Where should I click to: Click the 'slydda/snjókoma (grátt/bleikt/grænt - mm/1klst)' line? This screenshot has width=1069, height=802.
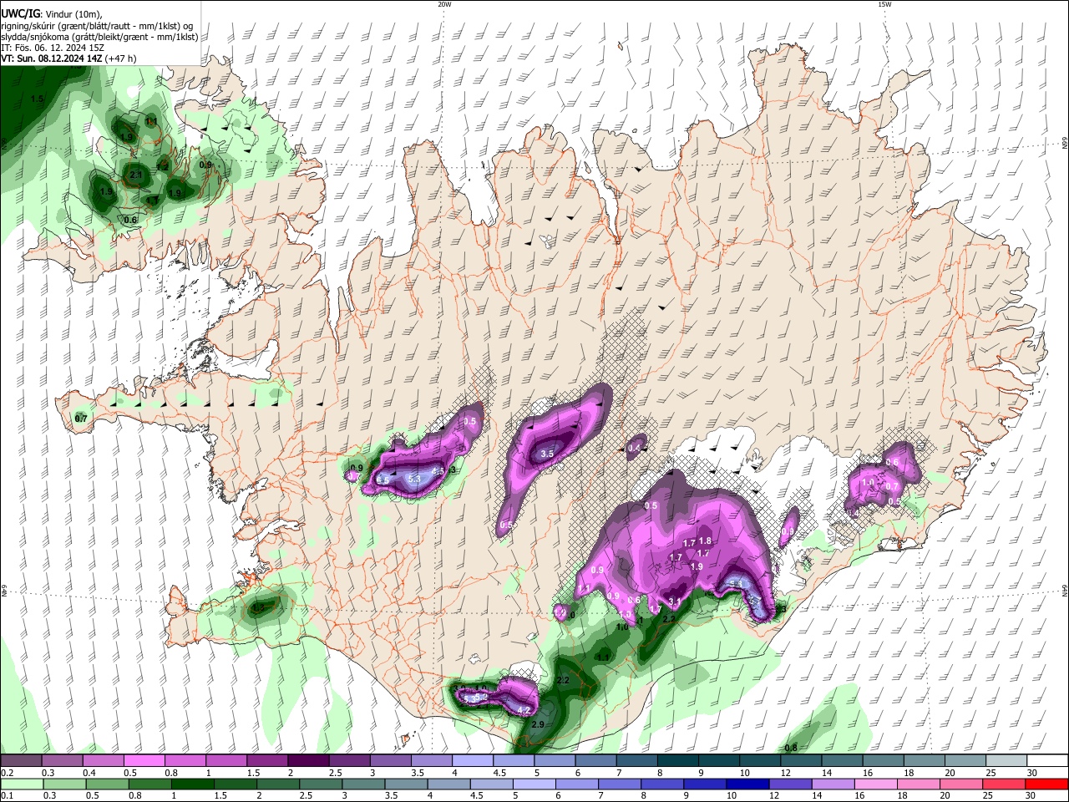coord(99,37)
